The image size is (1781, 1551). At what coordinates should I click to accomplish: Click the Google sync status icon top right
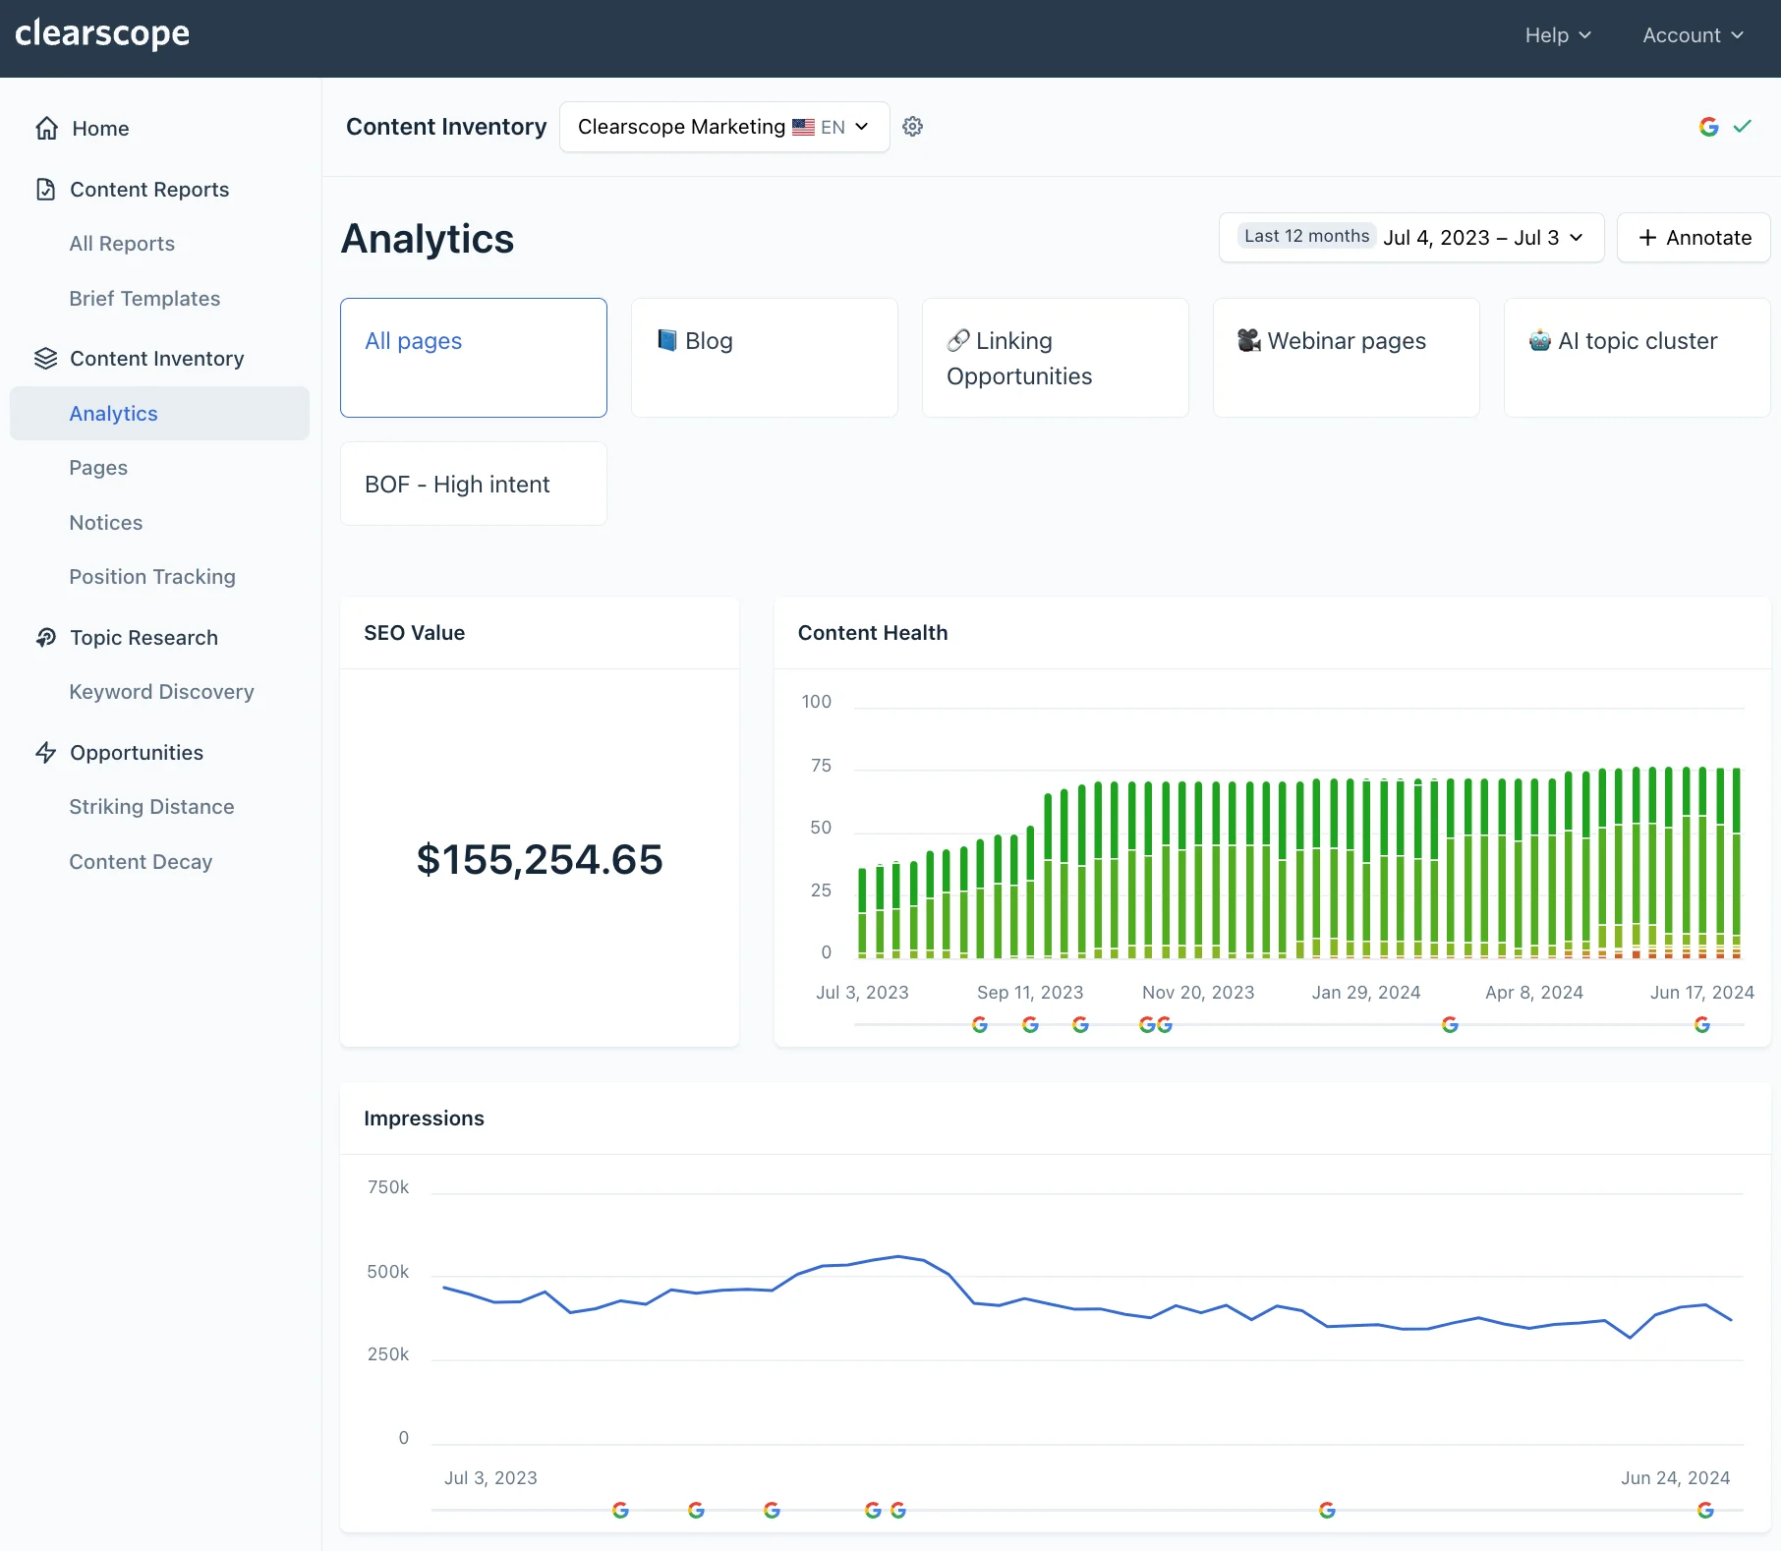coord(1709,127)
